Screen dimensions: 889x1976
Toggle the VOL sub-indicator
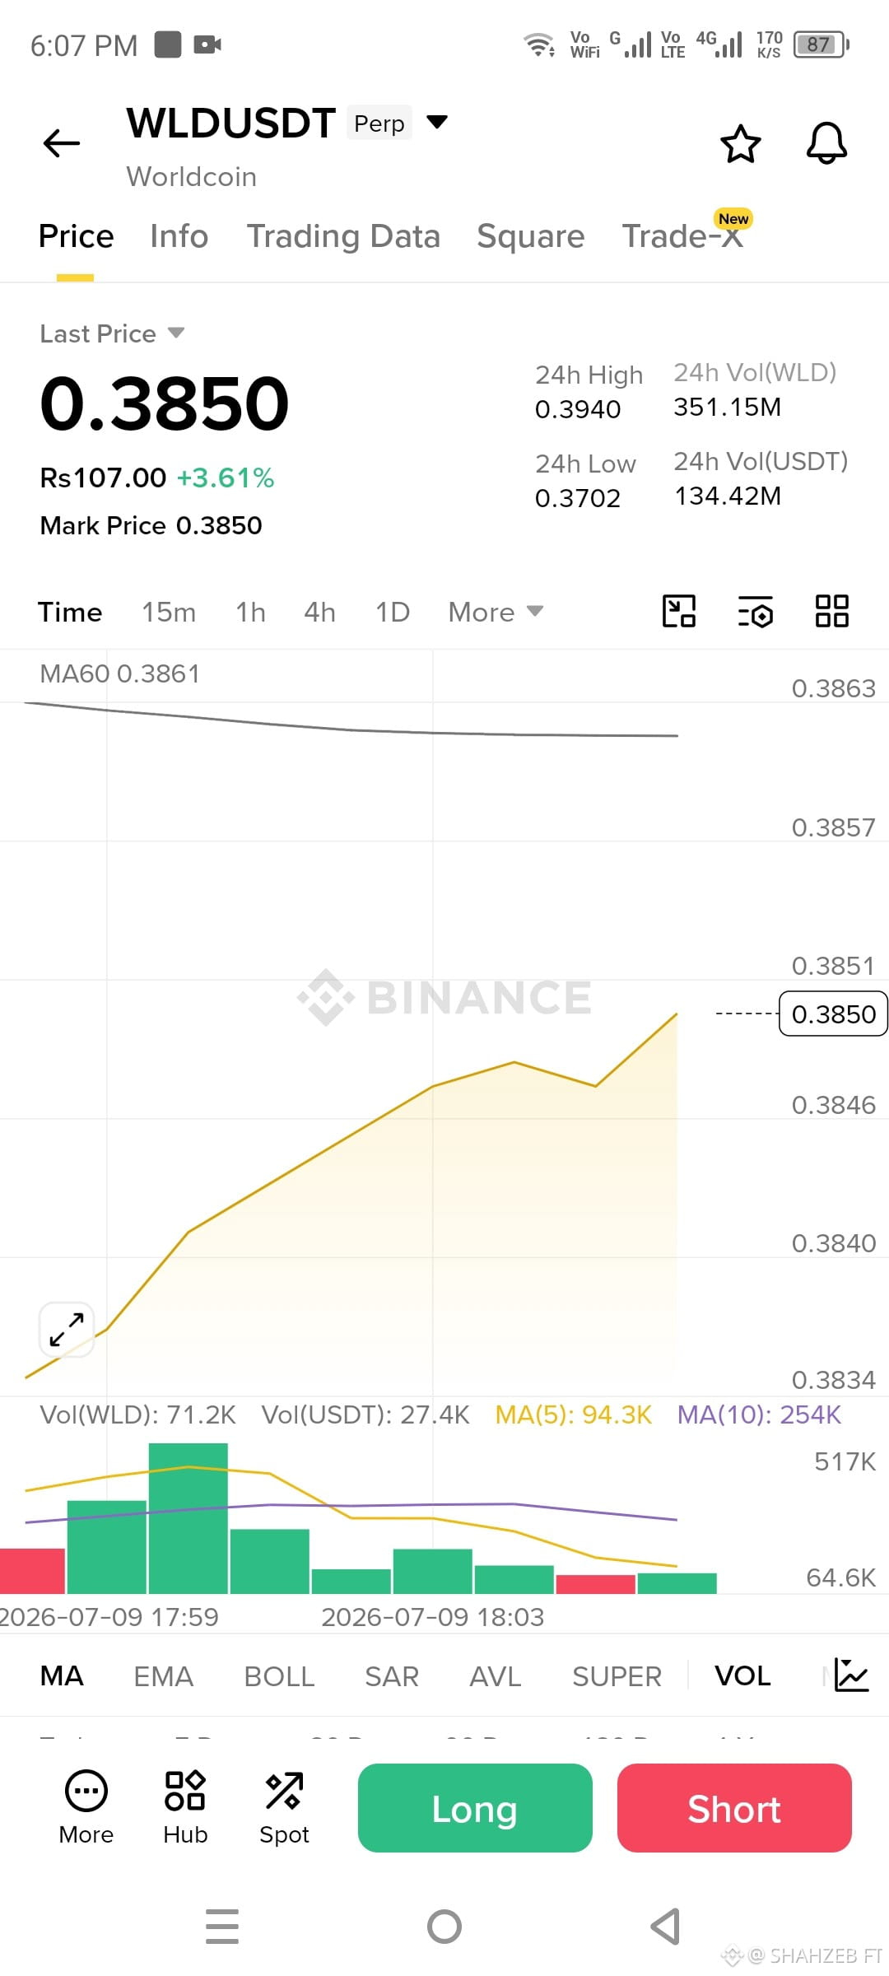742,1675
